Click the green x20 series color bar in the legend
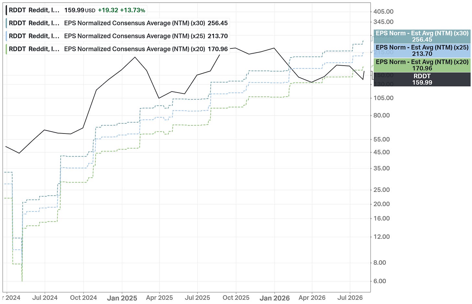The image size is (472, 304). [x=6, y=49]
